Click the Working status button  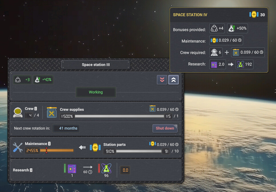point(96,92)
